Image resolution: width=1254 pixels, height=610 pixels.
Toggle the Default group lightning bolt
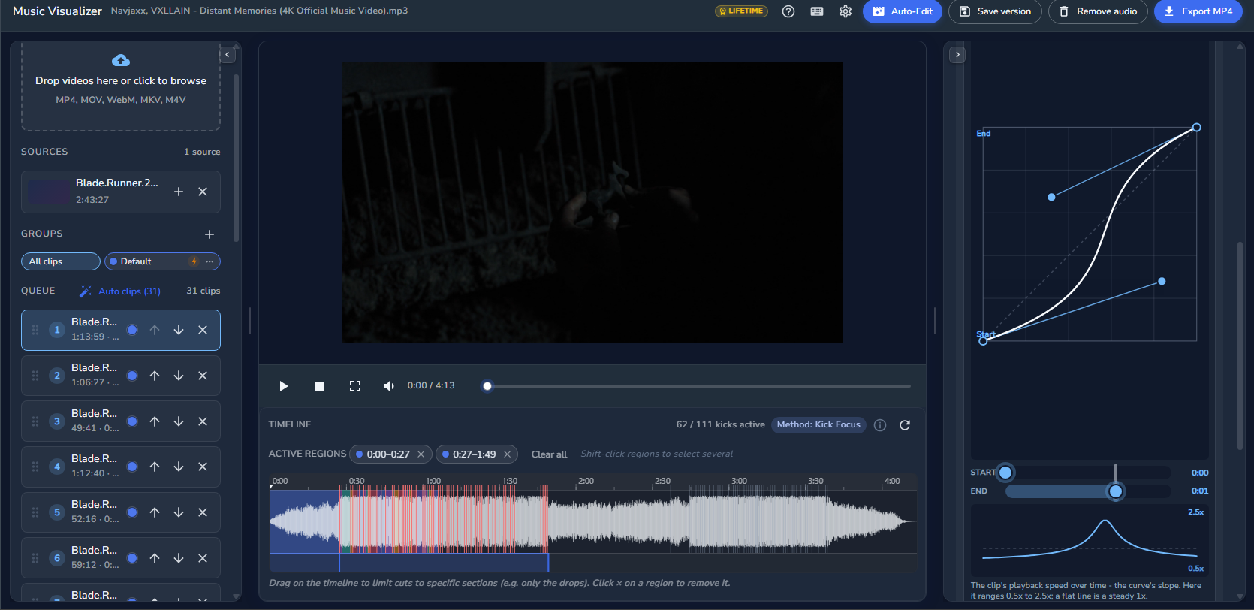[194, 261]
